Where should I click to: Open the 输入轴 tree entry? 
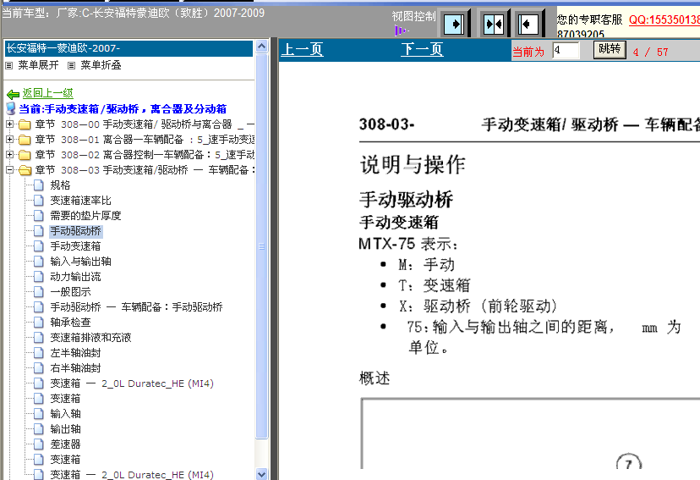pos(65,413)
